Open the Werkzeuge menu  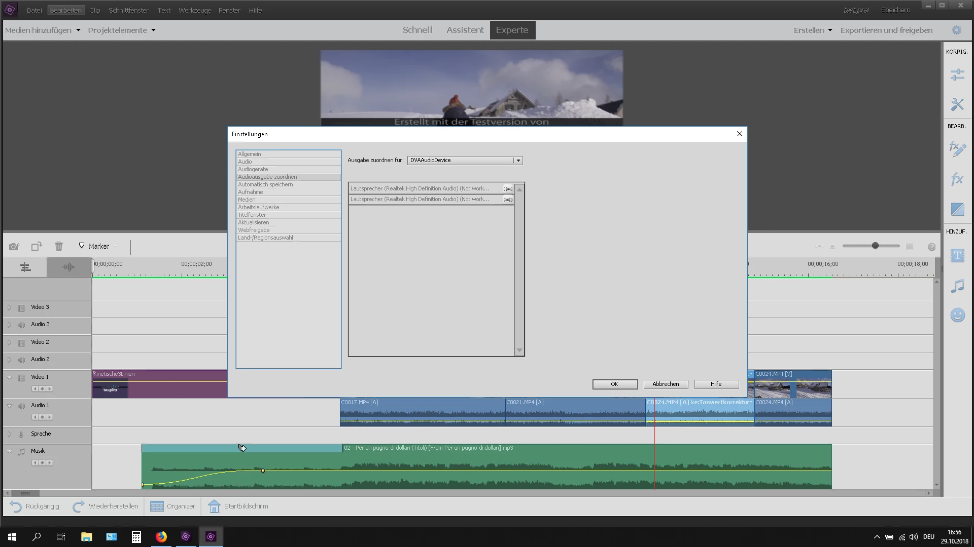tap(195, 10)
